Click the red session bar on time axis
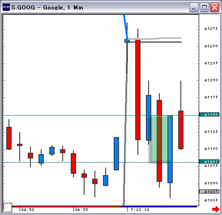 tap(67, 206)
